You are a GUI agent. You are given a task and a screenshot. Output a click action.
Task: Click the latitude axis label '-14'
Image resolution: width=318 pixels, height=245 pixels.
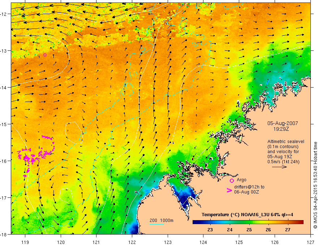click(4, 88)
